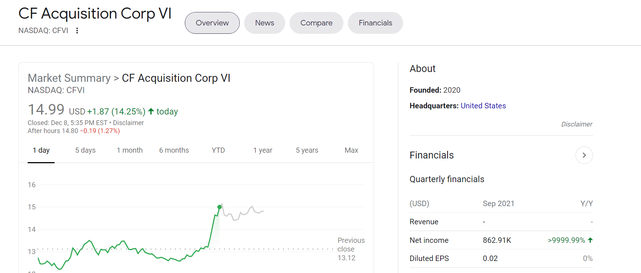
Task: Open Financials using the chevron arrow button
Action: point(584,155)
